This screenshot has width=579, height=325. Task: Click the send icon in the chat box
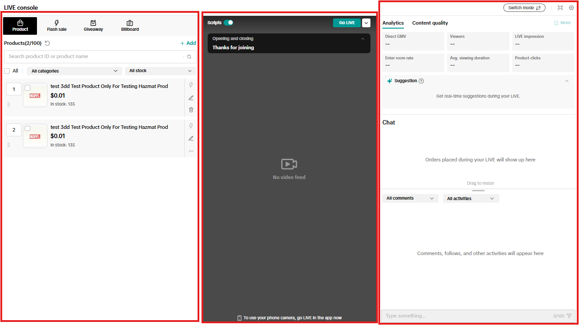point(569,316)
